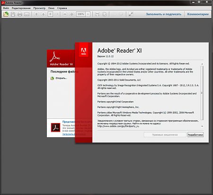Click the Загрузить link in welcome panel

pyautogui.click(x=68, y=134)
